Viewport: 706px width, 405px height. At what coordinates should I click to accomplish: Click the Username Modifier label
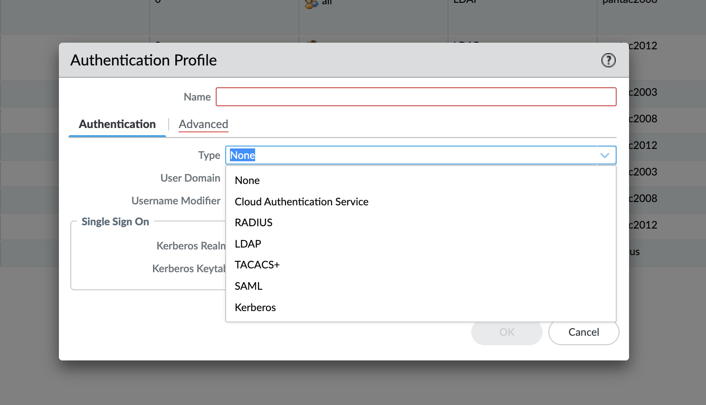click(176, 201)
